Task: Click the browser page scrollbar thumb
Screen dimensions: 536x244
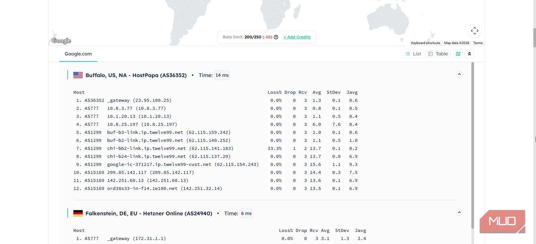Action: pos(535,38)
